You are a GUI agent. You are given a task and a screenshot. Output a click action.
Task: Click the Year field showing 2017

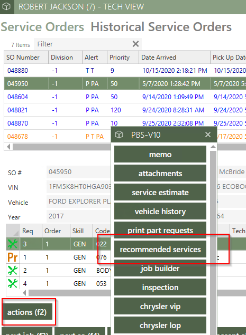pyautogui.click(x=79, y=216)
